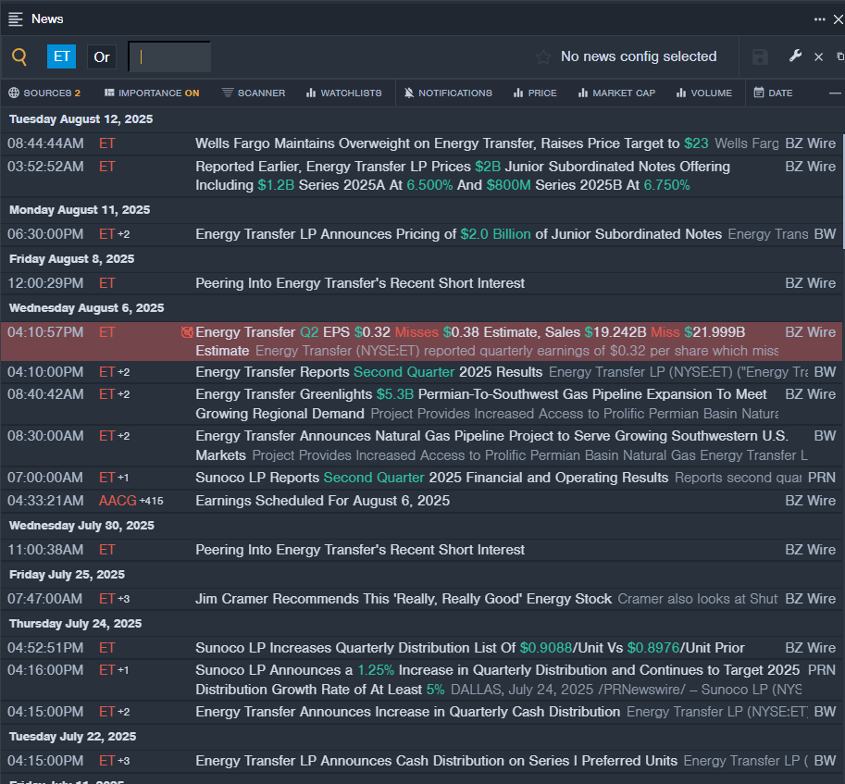Click the alarm icon on the Q2 EPS headline
The image size is (845, 784).
tap(187, 332)
